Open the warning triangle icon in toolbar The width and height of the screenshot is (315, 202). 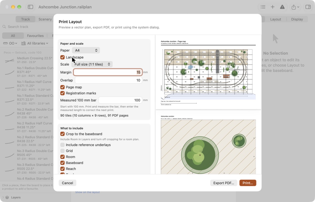pyautogui.click(x=282, y=7)
